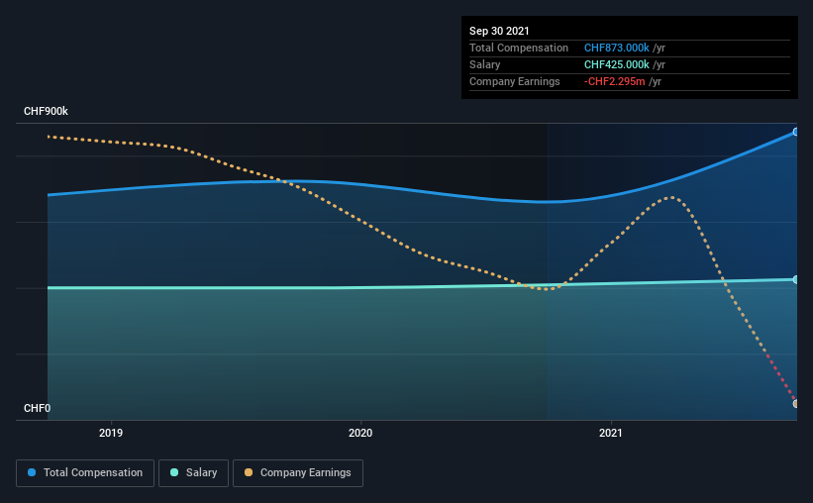Click the CHF0 y-axis label
Viewport: 813px width, 503px height.
(37, 408)
